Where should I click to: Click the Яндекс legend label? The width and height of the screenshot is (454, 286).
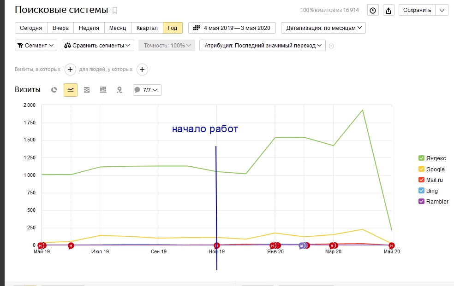click(x=436, y=158)
